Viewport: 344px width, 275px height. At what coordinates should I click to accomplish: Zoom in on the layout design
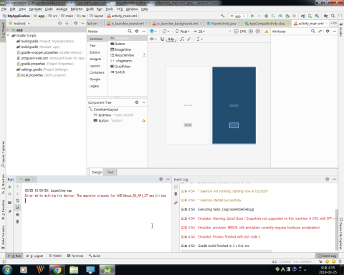[251, 32]
